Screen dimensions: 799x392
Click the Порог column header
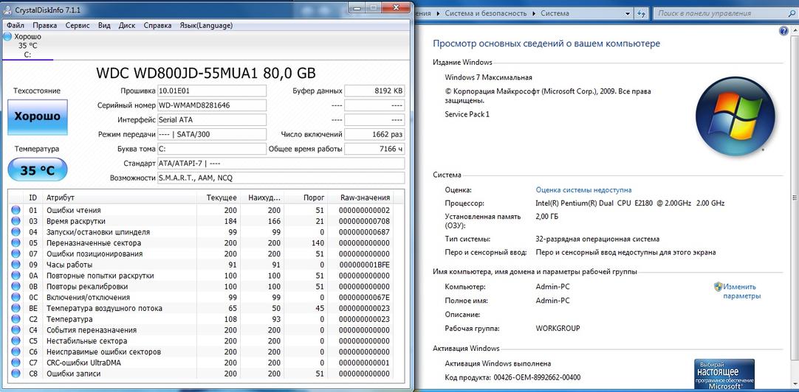click(305, 197)
